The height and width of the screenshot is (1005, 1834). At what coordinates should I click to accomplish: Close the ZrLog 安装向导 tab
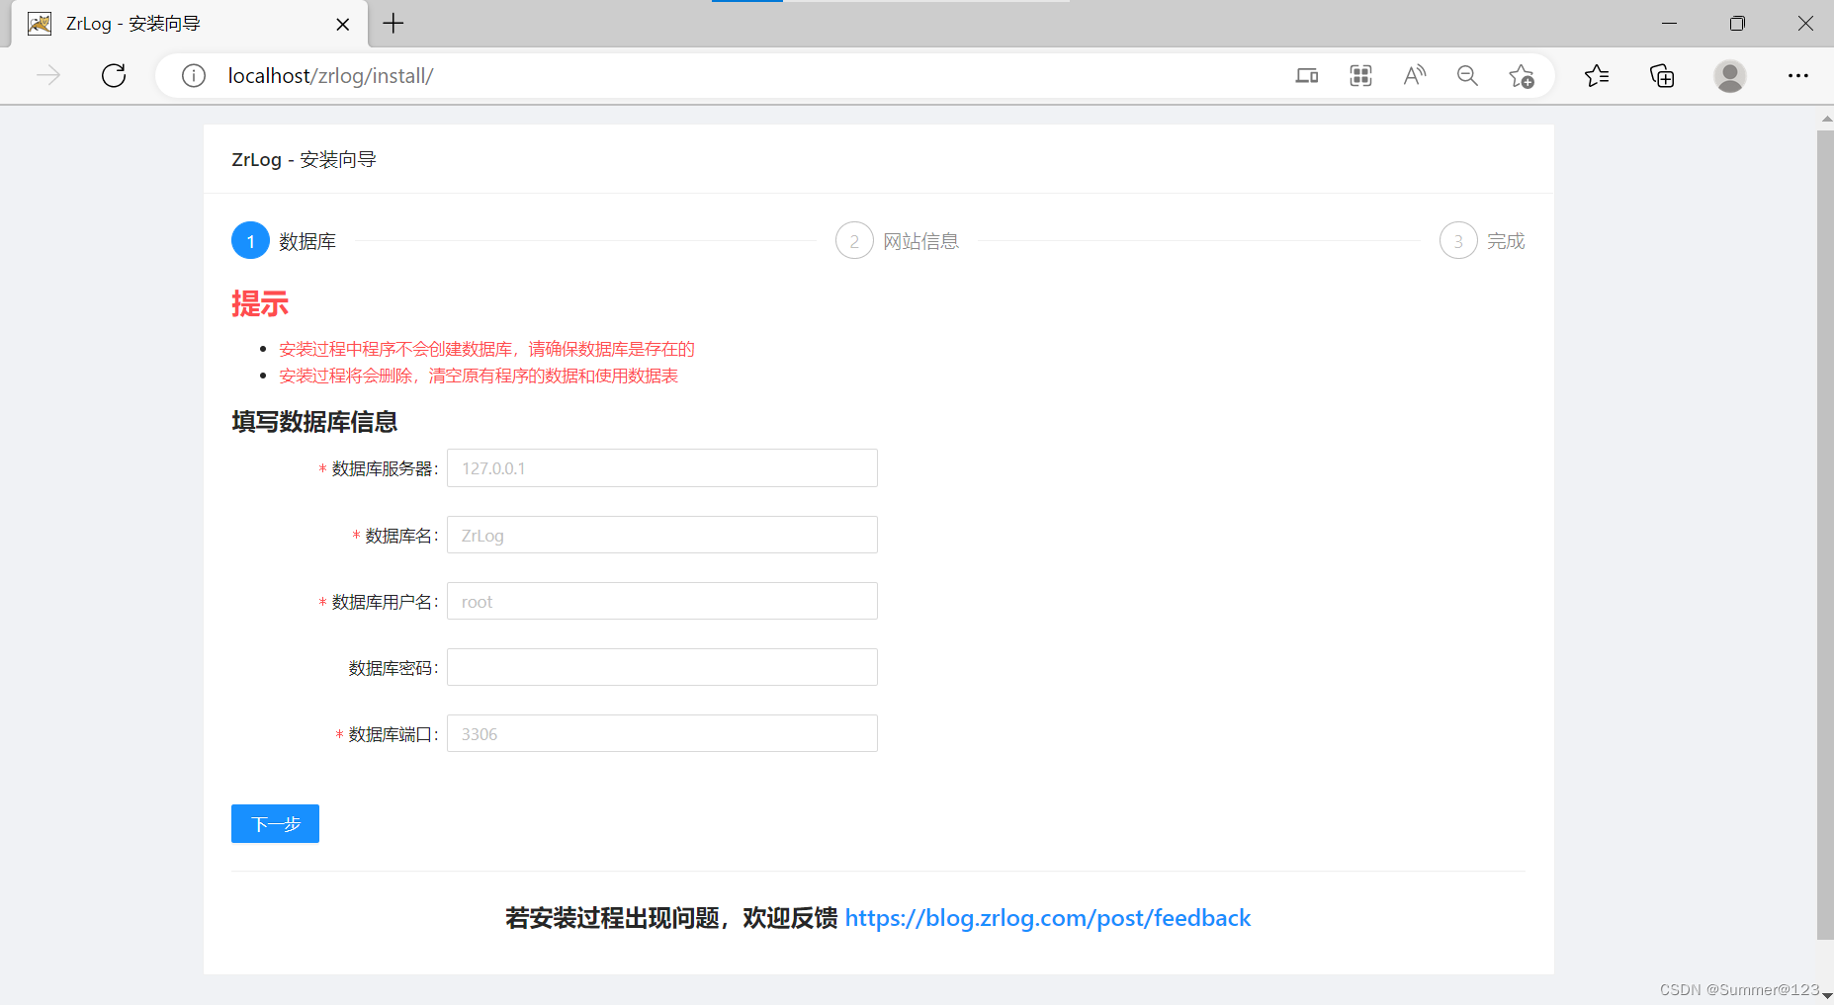point(343,24)
